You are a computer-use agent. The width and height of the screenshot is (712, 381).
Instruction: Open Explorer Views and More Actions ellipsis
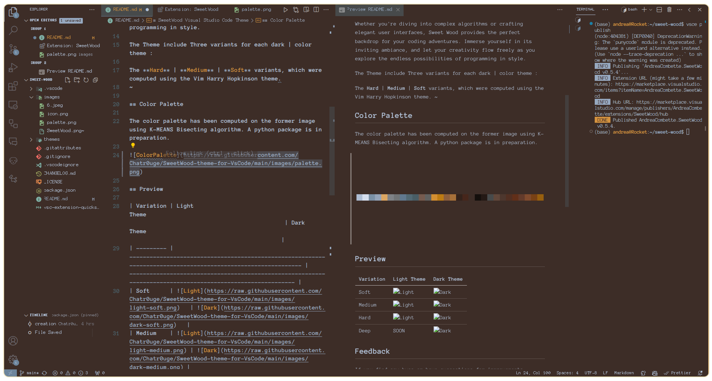point(92,9)
